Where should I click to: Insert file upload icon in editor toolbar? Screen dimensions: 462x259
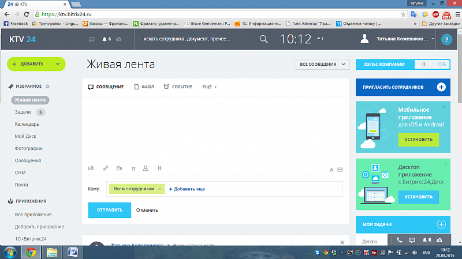coord(91,168)
